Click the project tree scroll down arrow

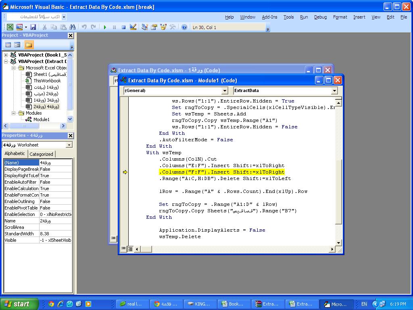point(70,119)
